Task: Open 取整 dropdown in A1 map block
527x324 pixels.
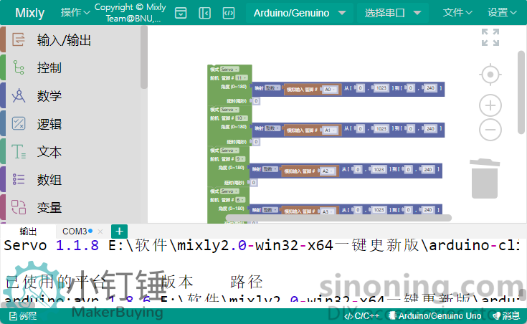Action: click(x=273, y=128)
